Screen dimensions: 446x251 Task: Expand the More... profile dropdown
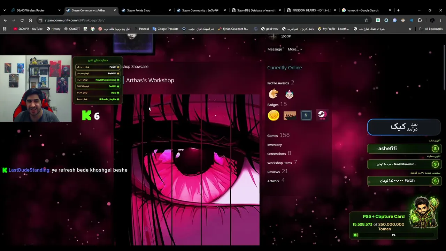[295, 49]
